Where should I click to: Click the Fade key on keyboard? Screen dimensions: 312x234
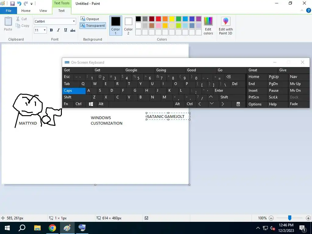299,104
